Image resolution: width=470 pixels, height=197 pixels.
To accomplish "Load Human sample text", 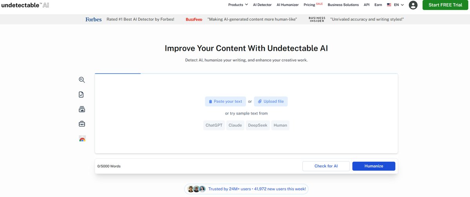I will 280,125.
